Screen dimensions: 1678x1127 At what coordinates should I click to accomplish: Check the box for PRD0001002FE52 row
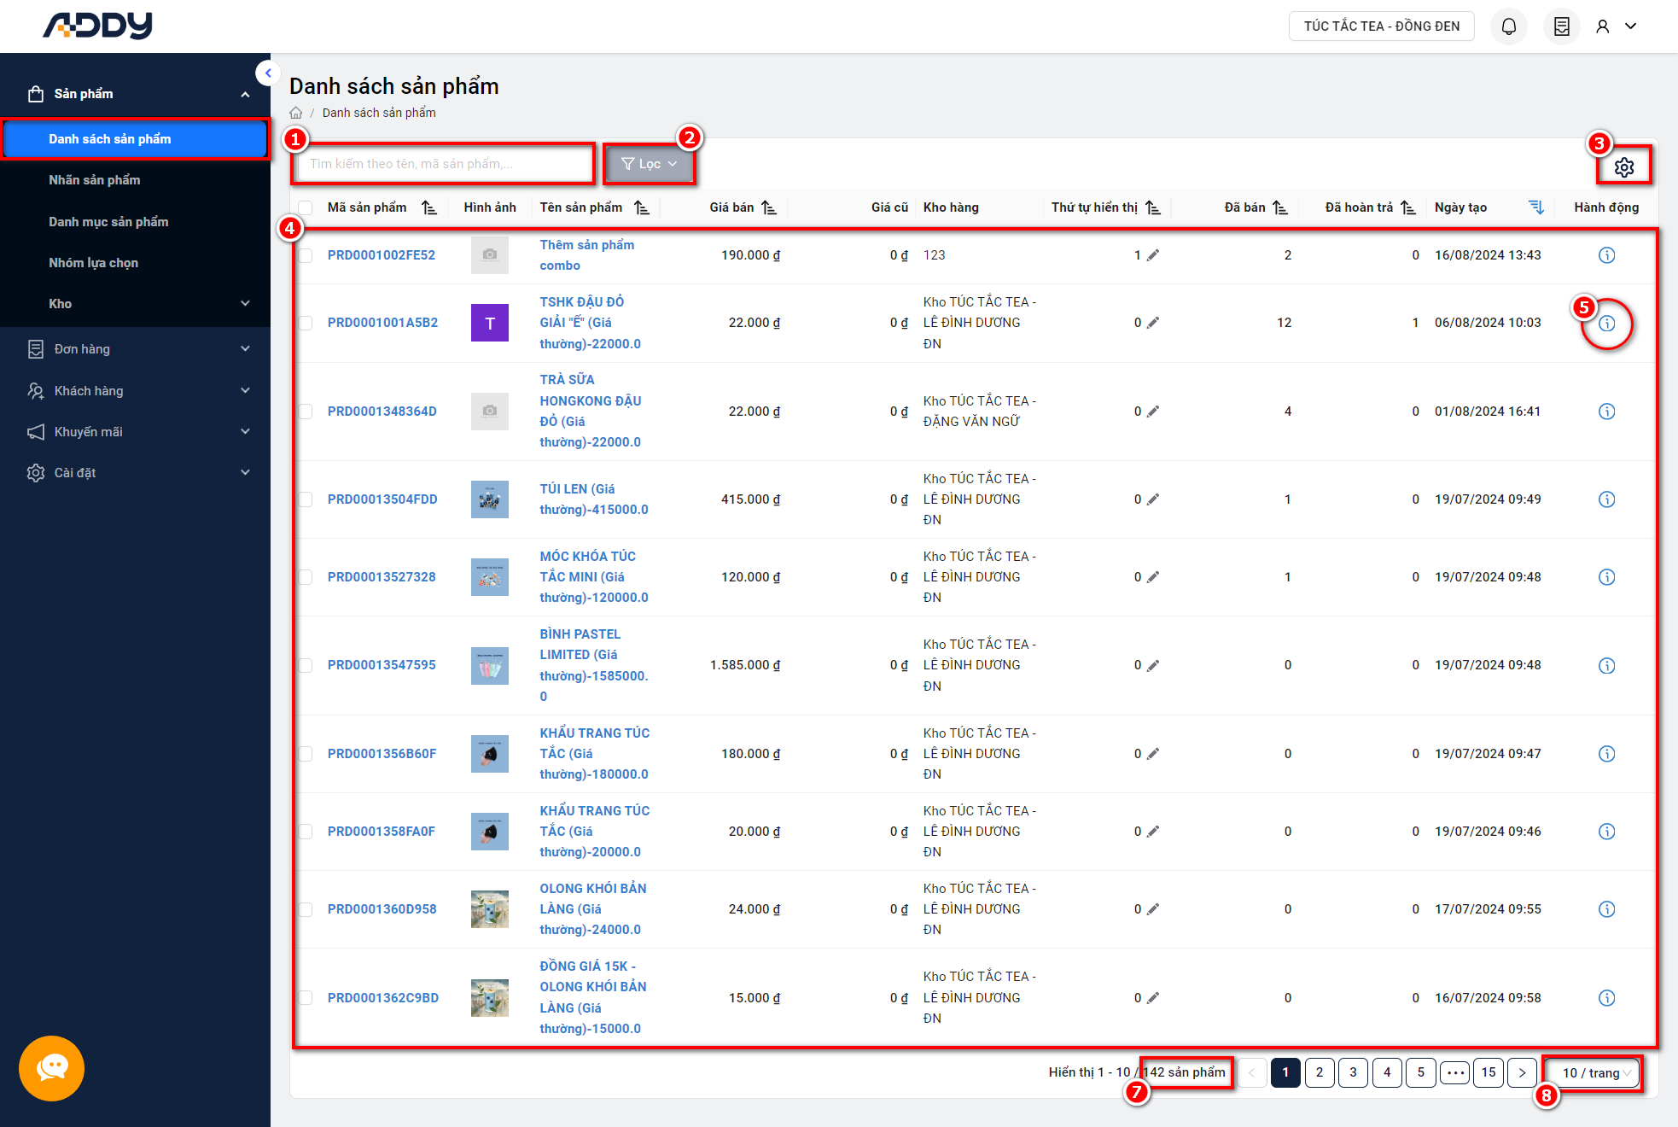tap(306, 255)
